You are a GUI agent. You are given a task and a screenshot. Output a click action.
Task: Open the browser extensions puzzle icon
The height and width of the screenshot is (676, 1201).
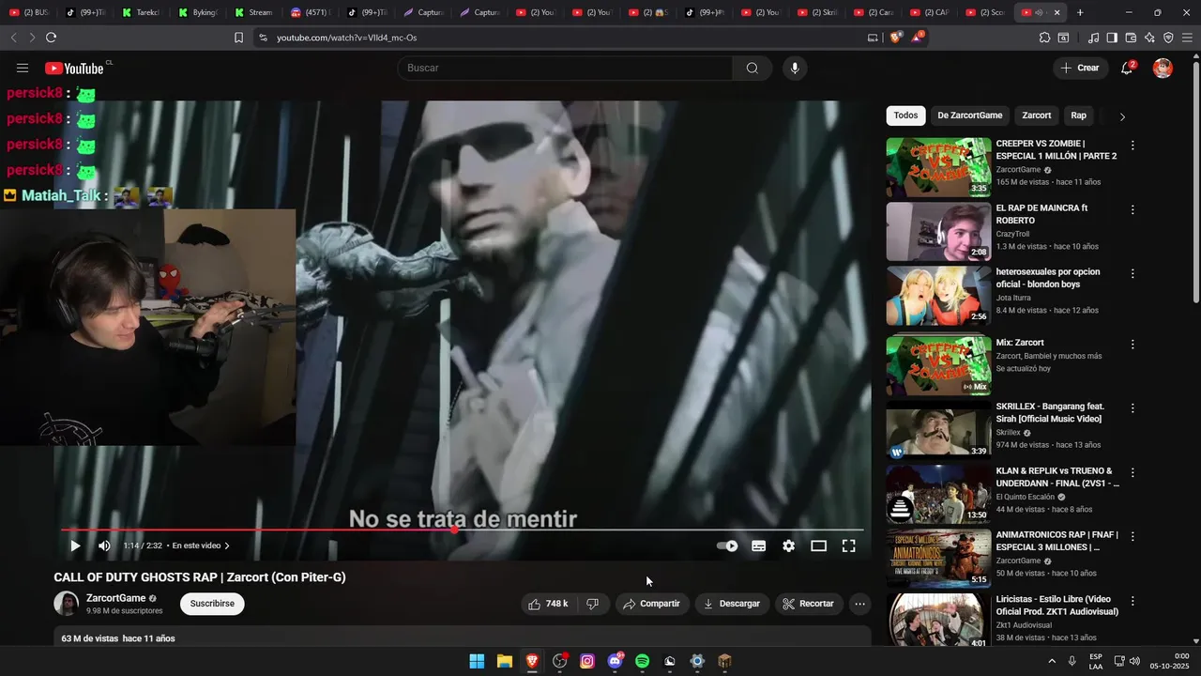click(1044, 38)
